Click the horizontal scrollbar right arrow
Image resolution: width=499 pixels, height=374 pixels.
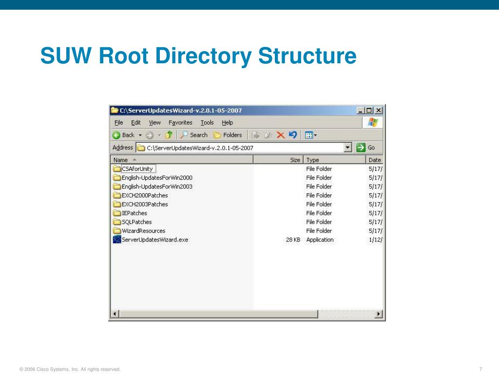[378, 314]
